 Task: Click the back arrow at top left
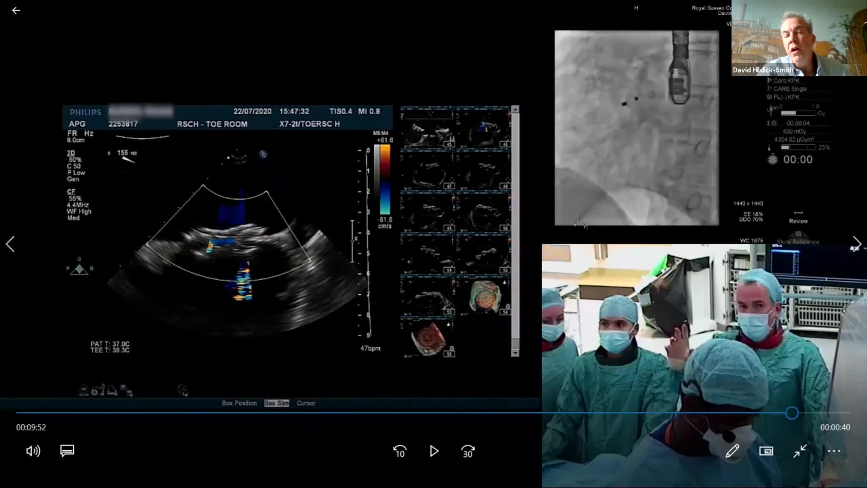coord(16,11)
